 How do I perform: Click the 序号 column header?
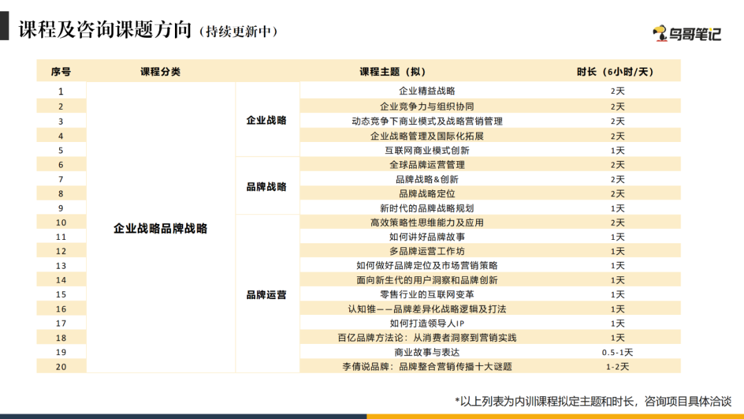pos(61,72)
